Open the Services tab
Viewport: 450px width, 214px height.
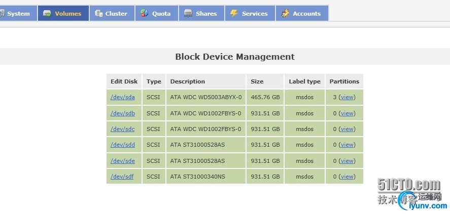tap(250, 13)
